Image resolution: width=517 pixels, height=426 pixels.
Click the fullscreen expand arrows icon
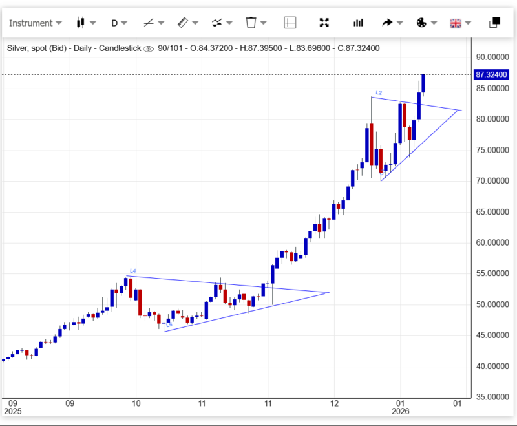[324, 23]
